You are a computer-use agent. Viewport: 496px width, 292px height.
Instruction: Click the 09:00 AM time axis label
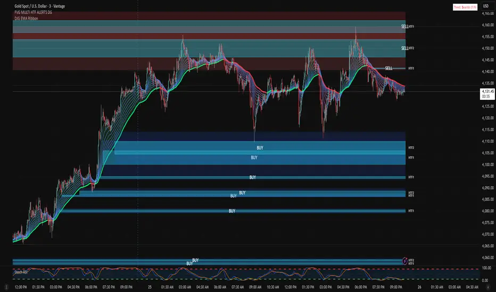tap(255, 287)
